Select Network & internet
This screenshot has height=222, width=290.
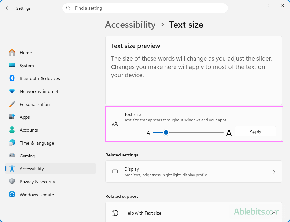click(51, 91)
